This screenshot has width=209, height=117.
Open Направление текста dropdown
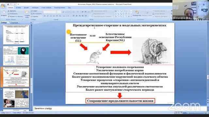coord(100,11)
